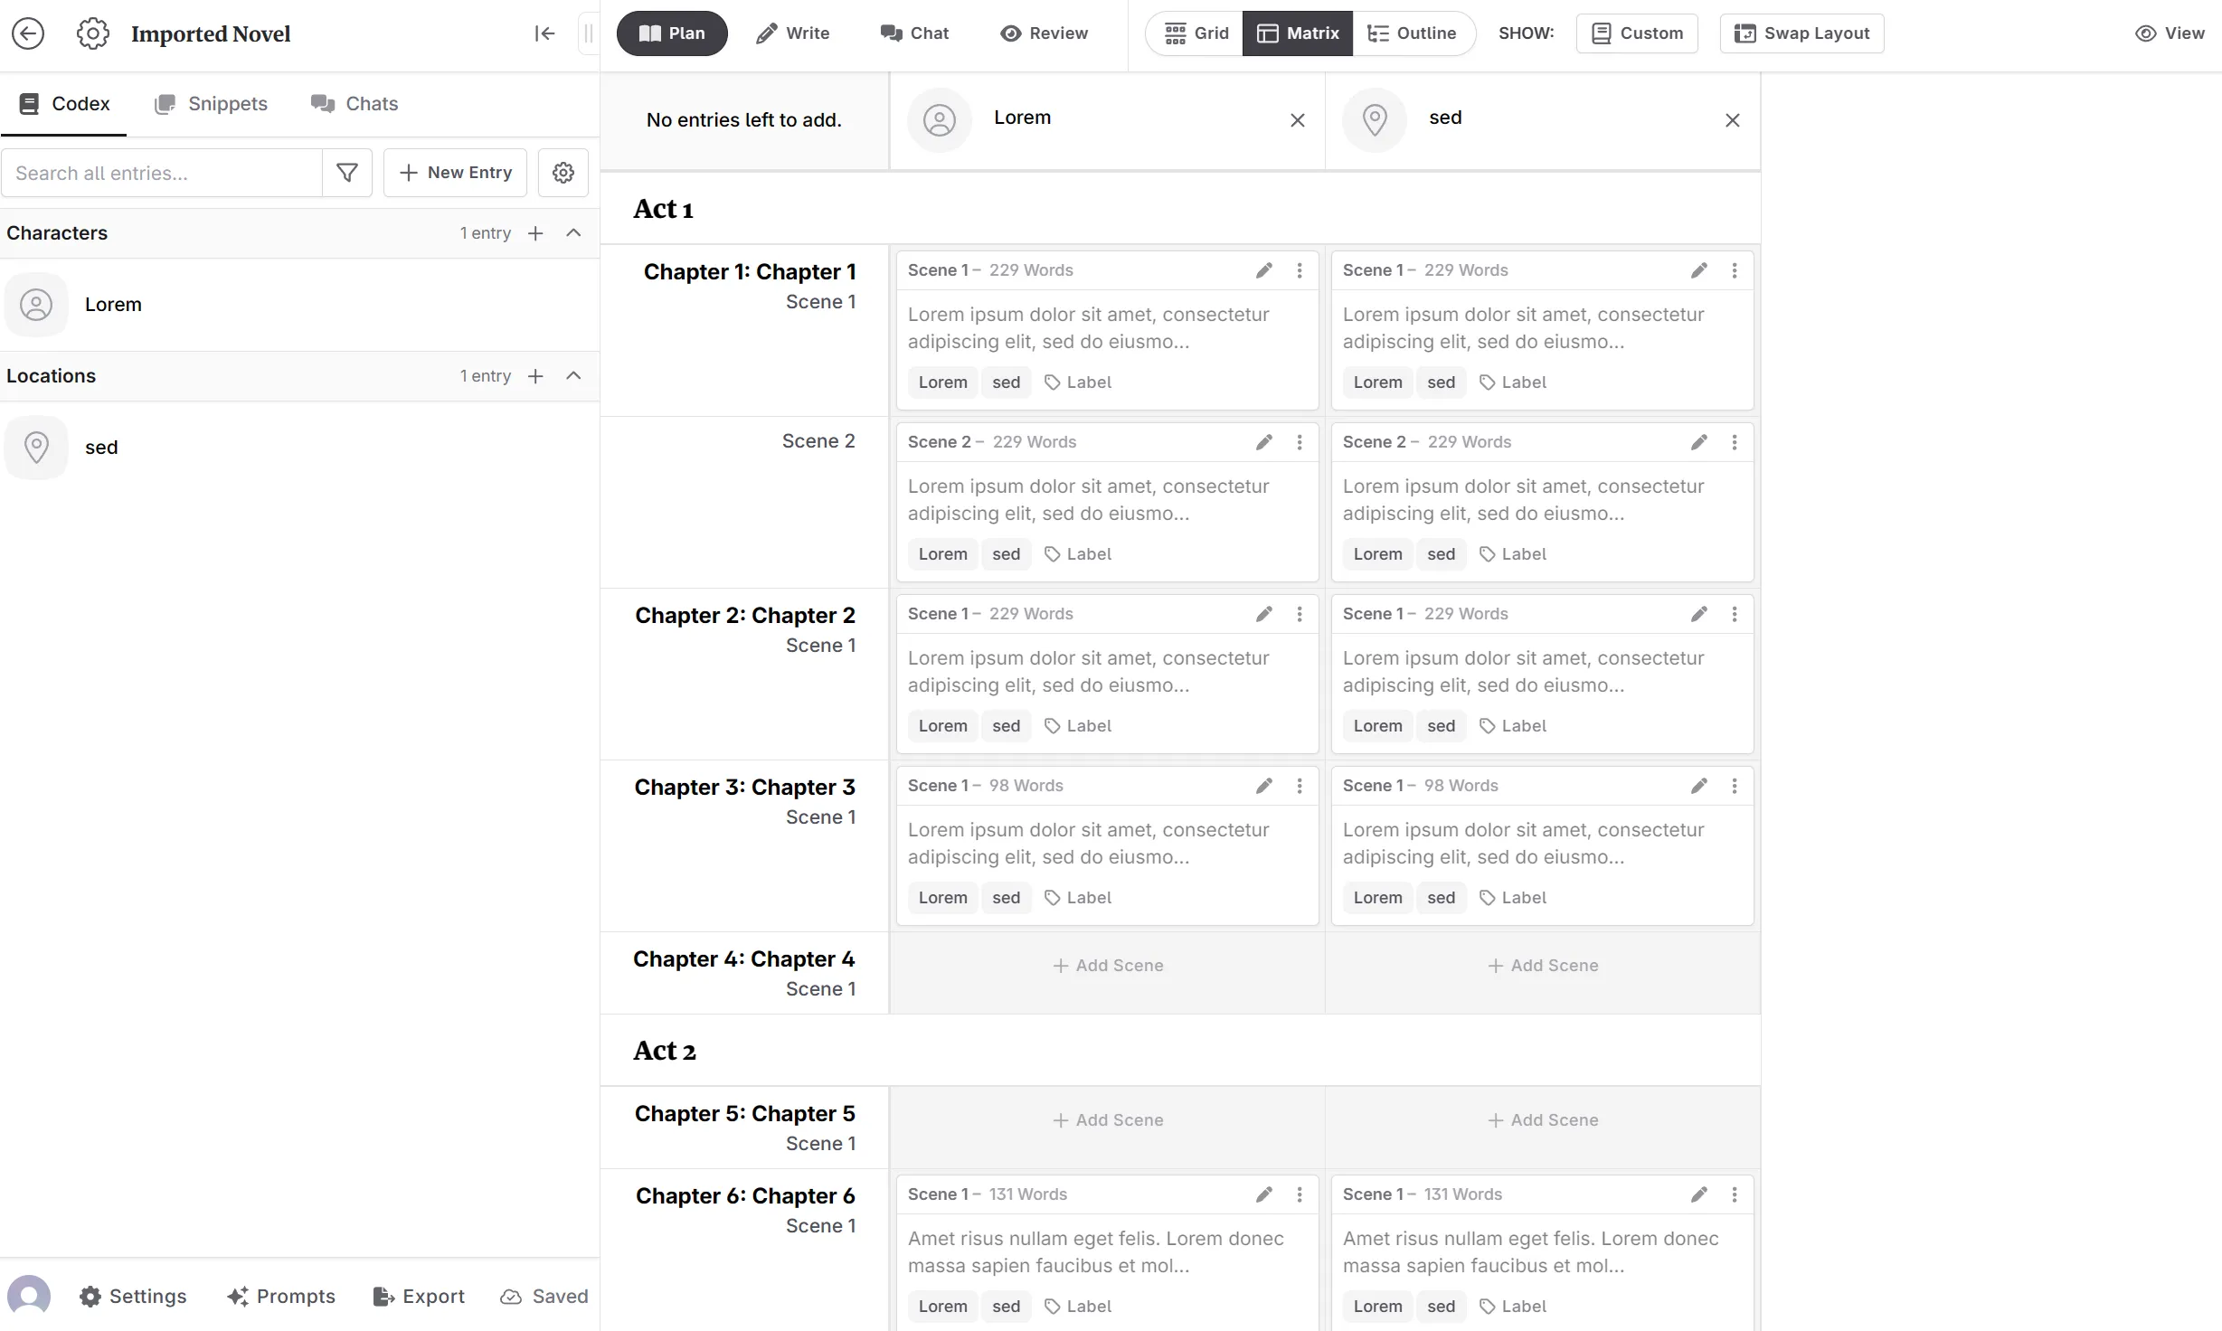Open the codex filter funnel
Screen dimensions: 2222x1331
pyautogui.click(x=347, y=173)
